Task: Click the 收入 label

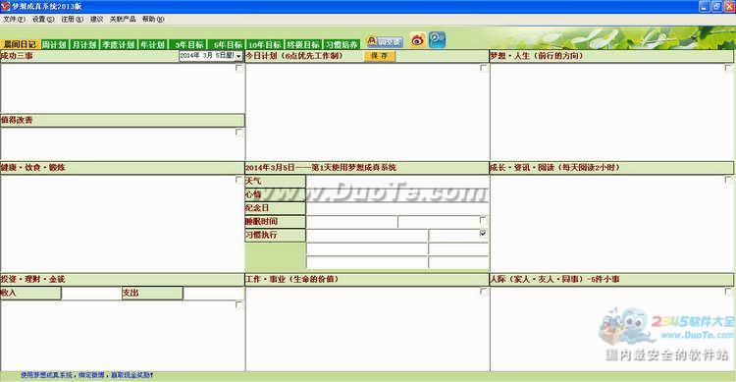Action: point(30,293)
